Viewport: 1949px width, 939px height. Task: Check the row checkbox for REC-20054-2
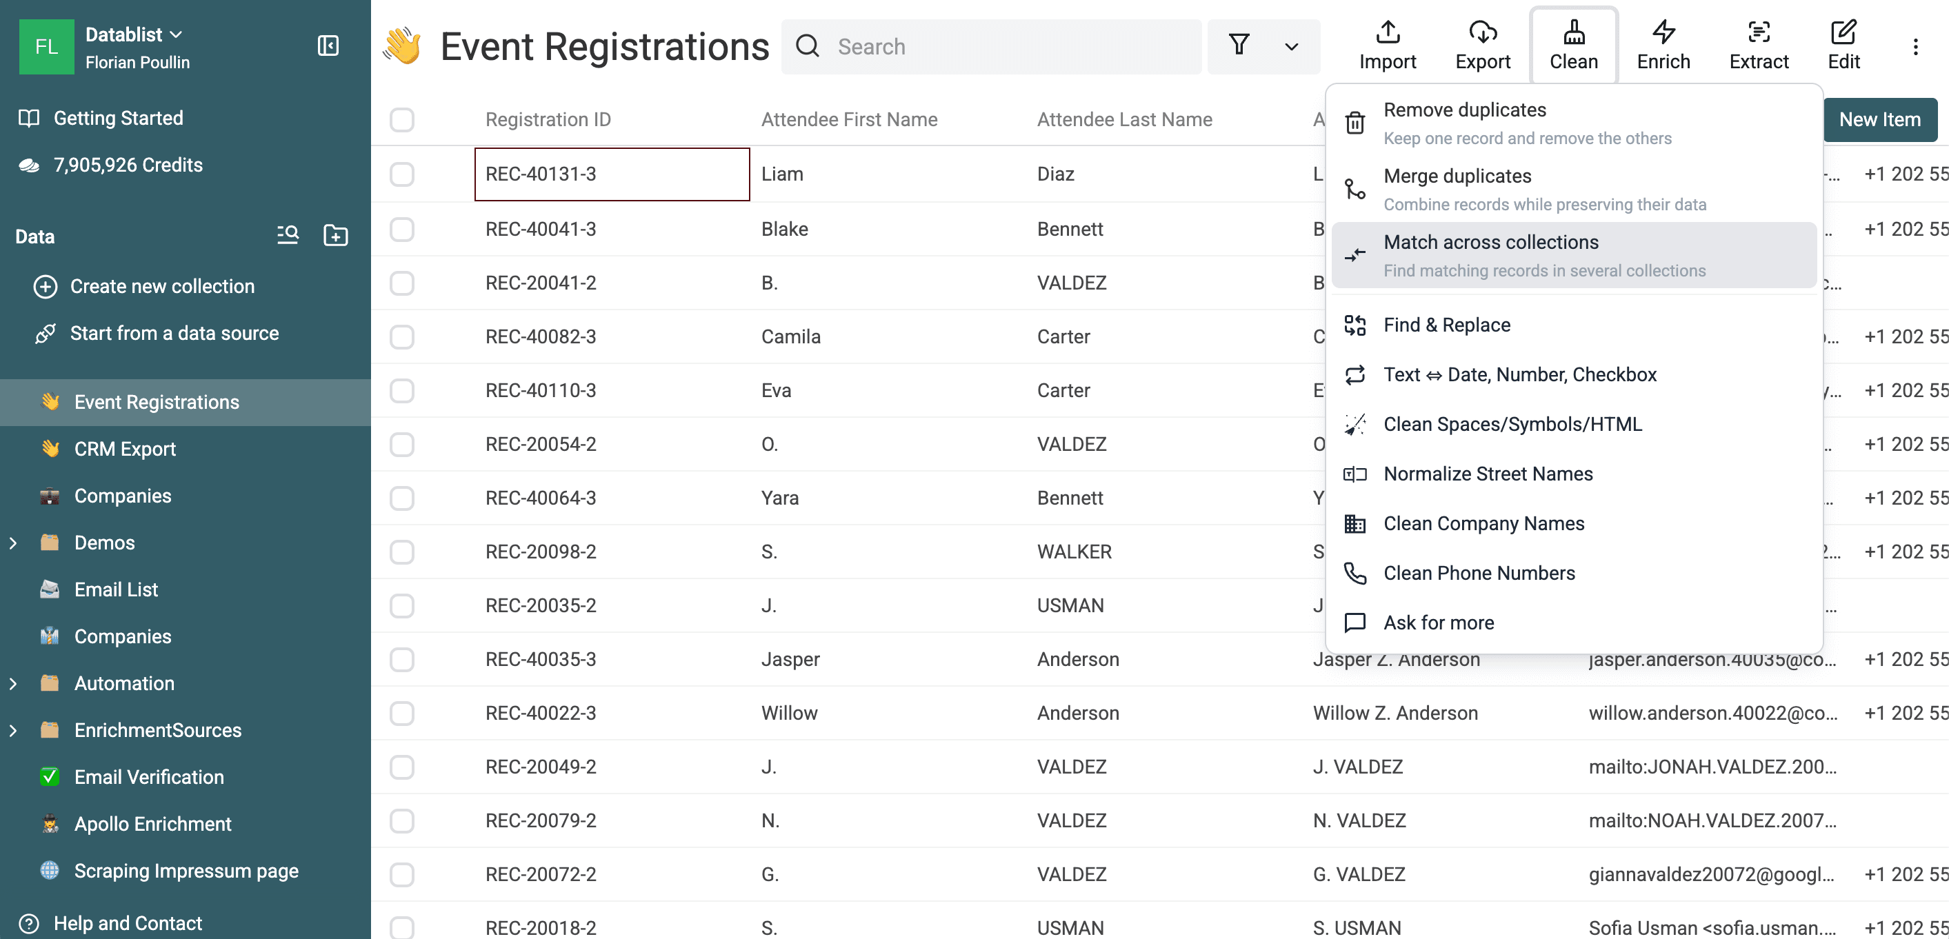(x=402, y=444)
